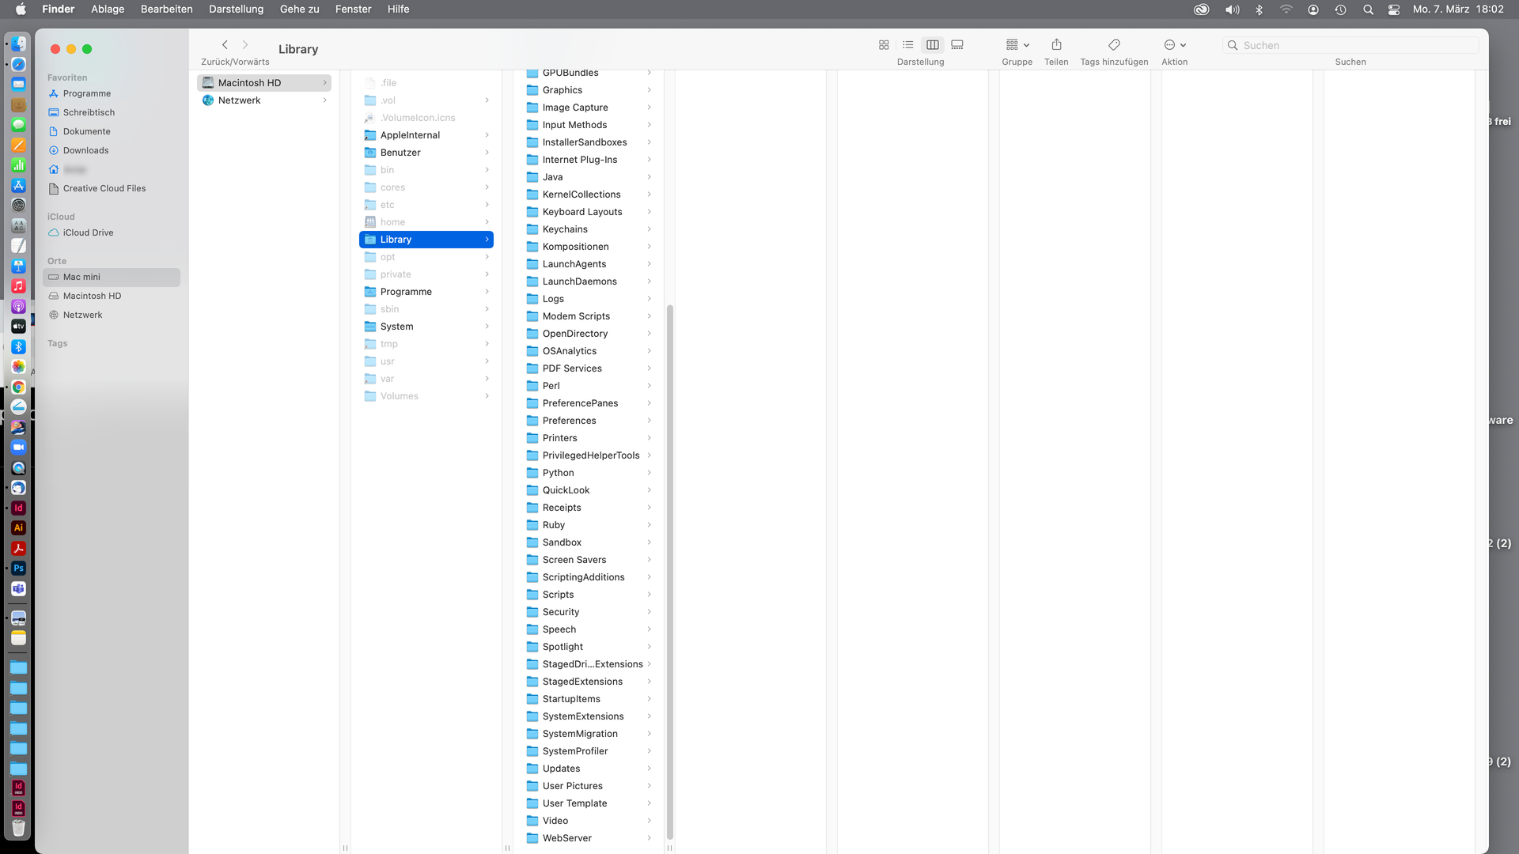The height and width of the screenshot is (854, 1519).
Task: Click the Bluetooth menu bar icon
Action: click(x=1260, y=9)
